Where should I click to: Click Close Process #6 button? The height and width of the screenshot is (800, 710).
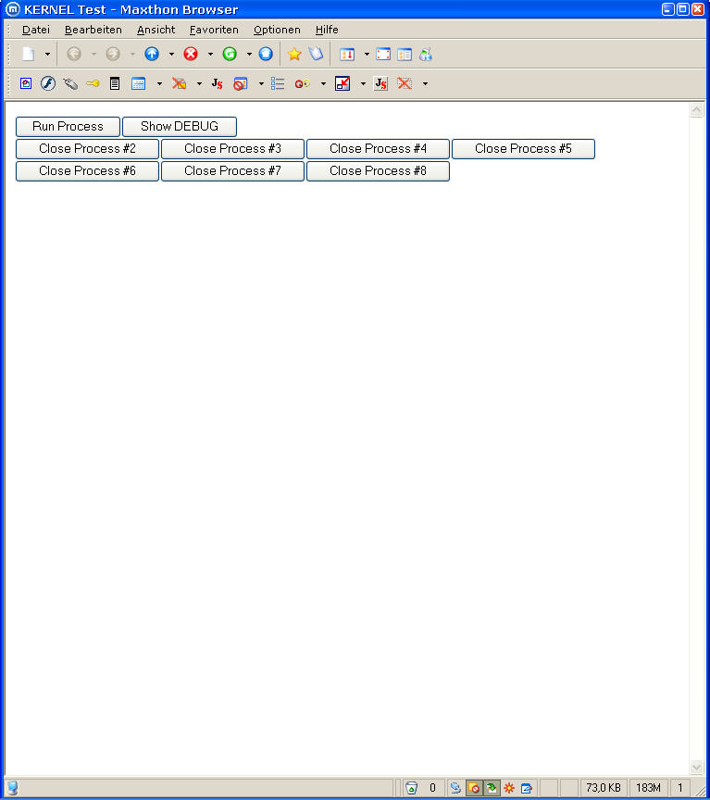87,171
